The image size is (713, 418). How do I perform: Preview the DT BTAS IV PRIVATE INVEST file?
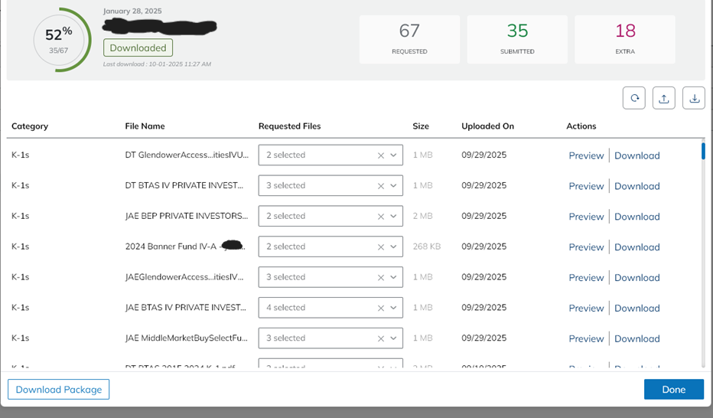586,186
